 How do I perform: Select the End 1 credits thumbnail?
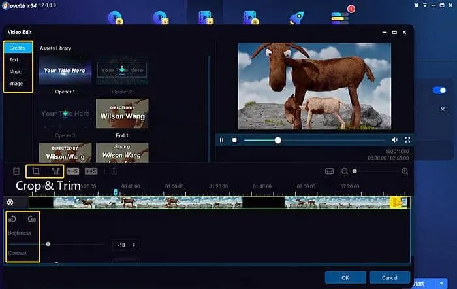coord(122,114)
